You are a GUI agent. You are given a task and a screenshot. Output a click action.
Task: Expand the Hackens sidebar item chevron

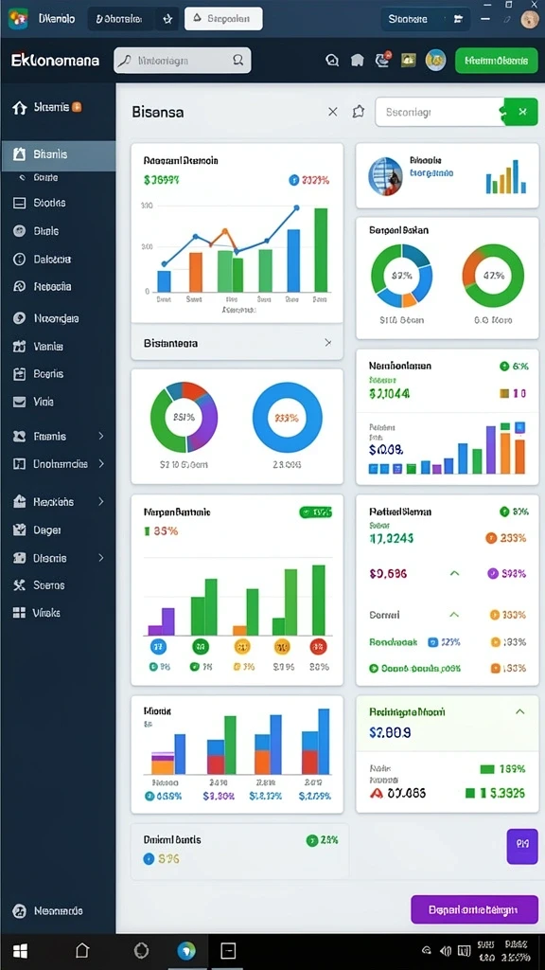click(101, 502)
